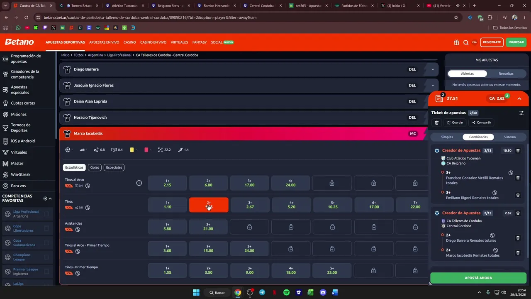Image resolution: width=531 pixels, height=299 pixels.
Task: Click APOSTÁ AHORA button
Action: [478, 278]
